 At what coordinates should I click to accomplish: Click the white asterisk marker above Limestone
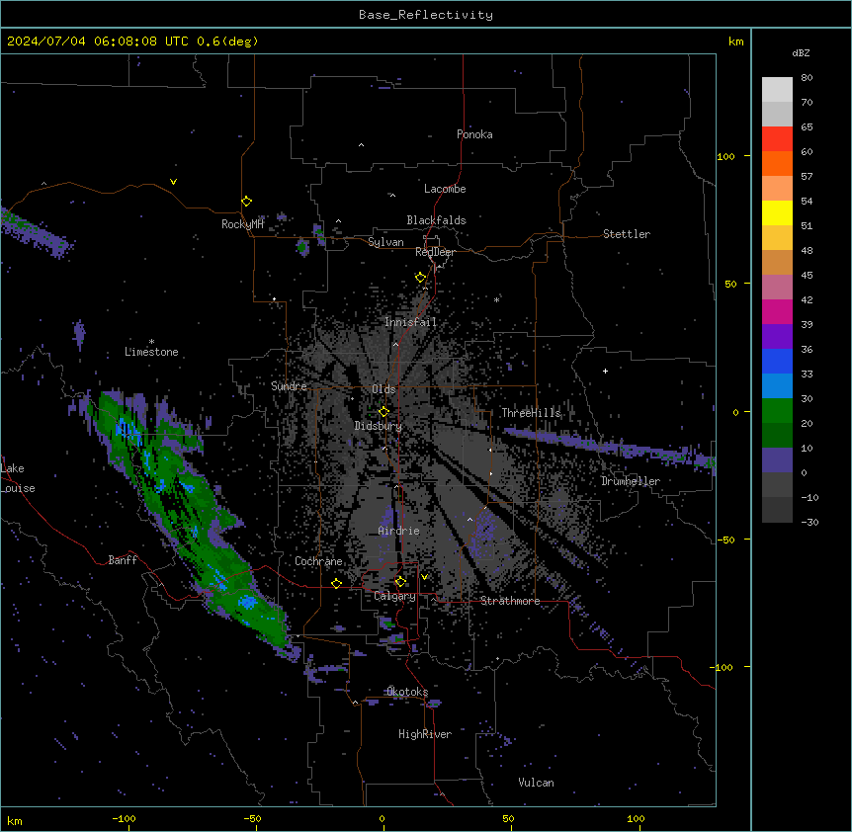[151, 342]
